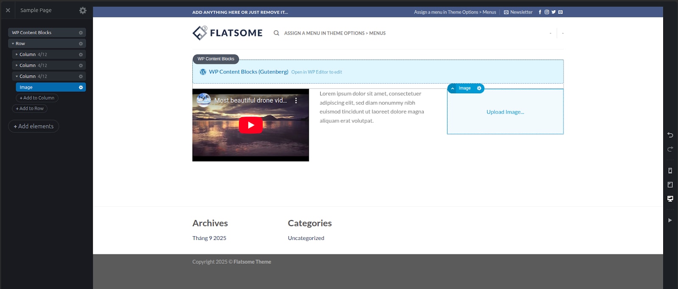This screenshot has width=678, height=289.
Task: Switch to desktop preview mode
Action: coord(670,199)
